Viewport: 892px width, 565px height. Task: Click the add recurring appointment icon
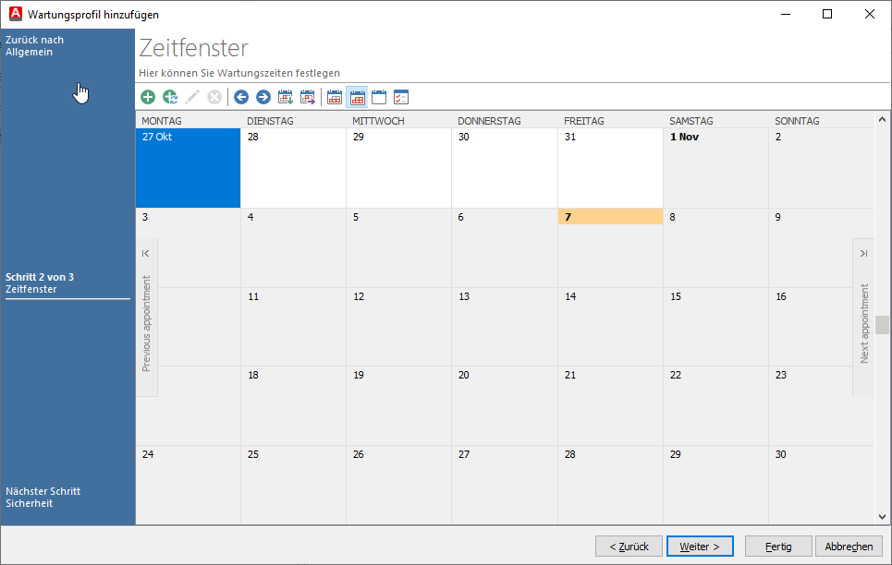[170, 97]
